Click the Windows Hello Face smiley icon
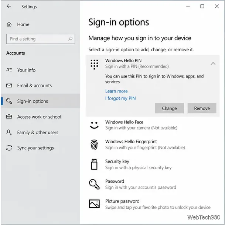This screenshot has height=225, width=225. click(x=94, y=125)
